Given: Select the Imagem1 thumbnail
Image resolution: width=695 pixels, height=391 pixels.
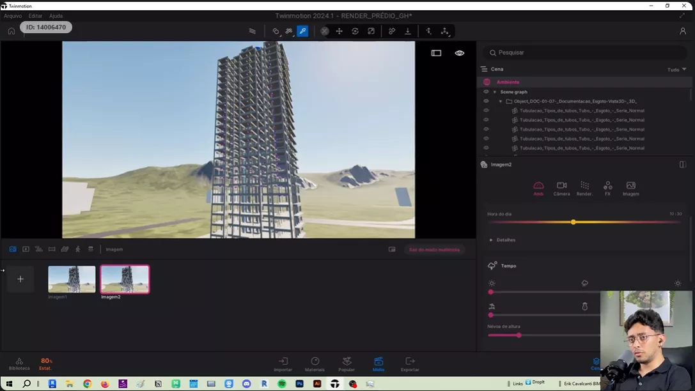Looking at the screenshot, I should 72,279.
